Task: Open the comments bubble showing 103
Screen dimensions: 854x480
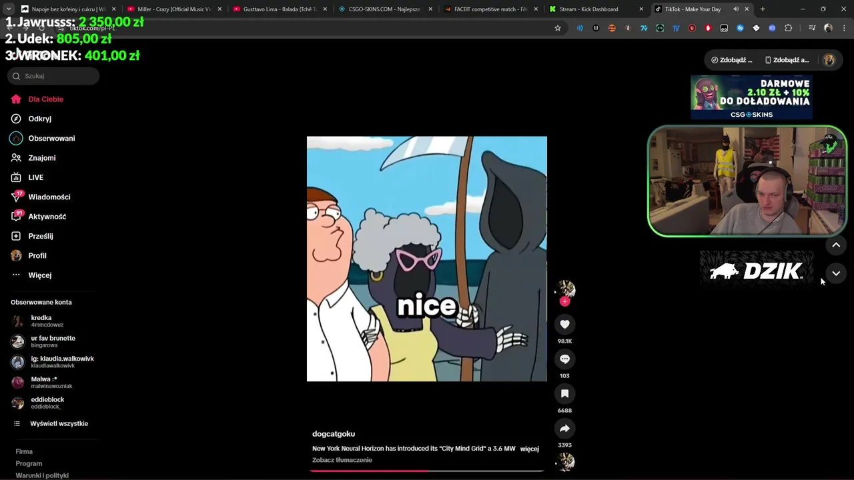Action: [564, 359]
